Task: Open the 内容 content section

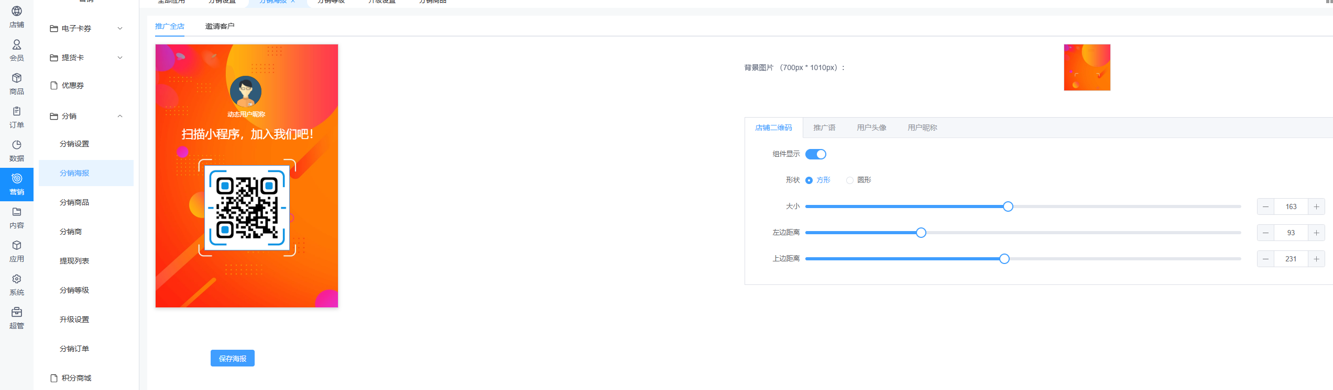Action: pyautogui.click(x=17, y=217)
